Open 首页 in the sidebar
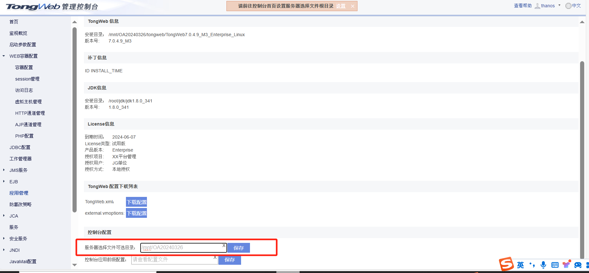 click(14, 22)
